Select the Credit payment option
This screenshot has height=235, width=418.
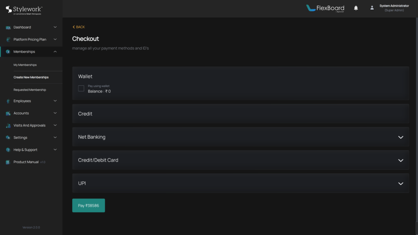(x=240, y=114)
